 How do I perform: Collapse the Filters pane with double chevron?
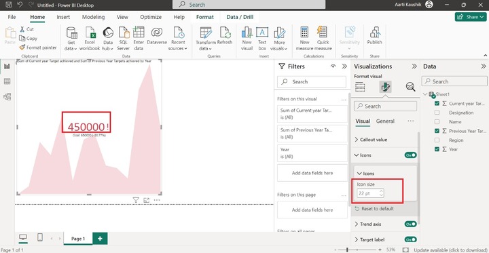click(x=344, y=66)
